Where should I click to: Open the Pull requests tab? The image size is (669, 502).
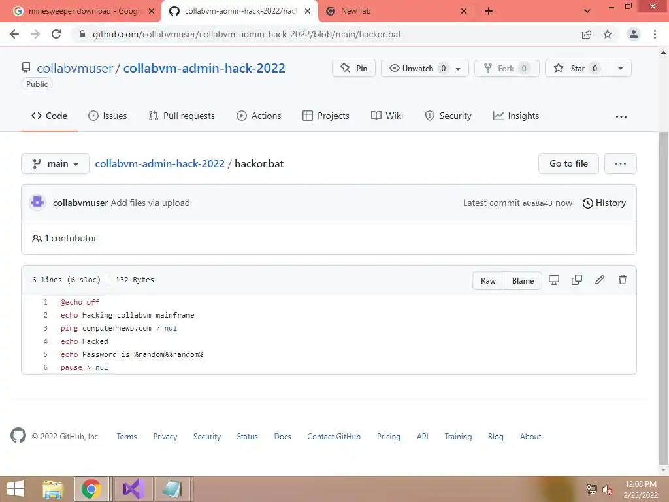pos(182,116)
